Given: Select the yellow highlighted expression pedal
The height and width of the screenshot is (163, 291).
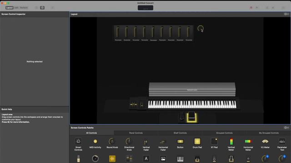Looking at the screenshot, I should (192, 117).
